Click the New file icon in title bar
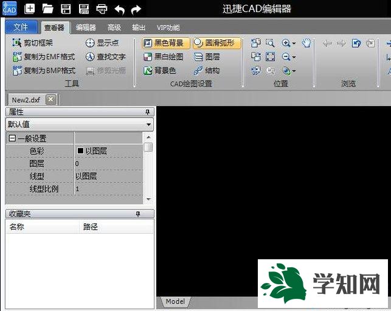The width and height of the screenshot is (391, 311). click(x=29, y=9)
